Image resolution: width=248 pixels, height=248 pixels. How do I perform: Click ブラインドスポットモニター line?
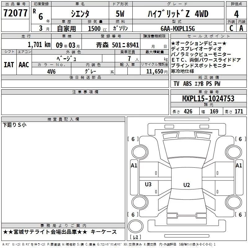(x=201, y=65)
